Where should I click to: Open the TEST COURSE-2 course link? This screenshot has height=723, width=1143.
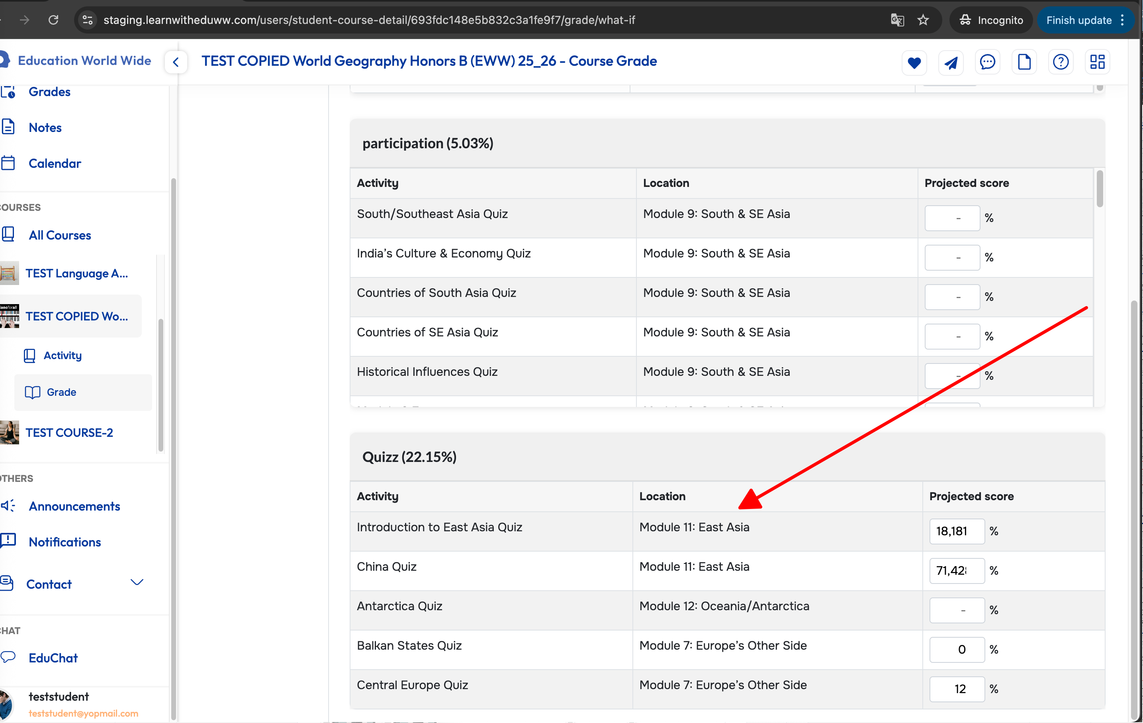(69, 432)
